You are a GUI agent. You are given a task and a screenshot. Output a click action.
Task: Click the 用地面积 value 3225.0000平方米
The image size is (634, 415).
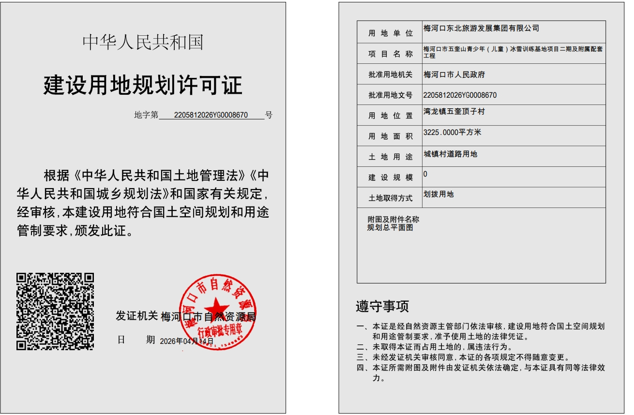point(452,133)
